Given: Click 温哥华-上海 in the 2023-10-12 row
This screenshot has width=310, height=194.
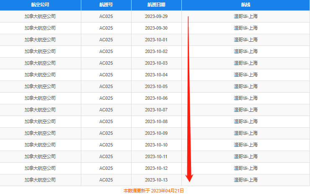Looking at the screenshot, I should tap(246, 168).
